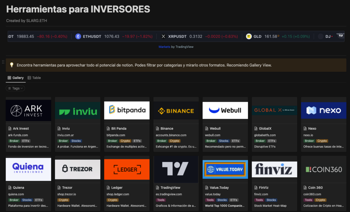Click the Broker tag on Nexo card
This screenshot has height=212, width=350.
point(309,141)
